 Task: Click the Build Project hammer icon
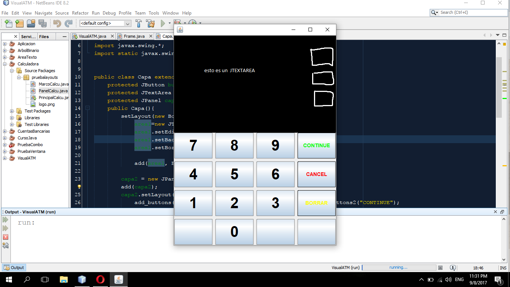click(x=139, y=23)
